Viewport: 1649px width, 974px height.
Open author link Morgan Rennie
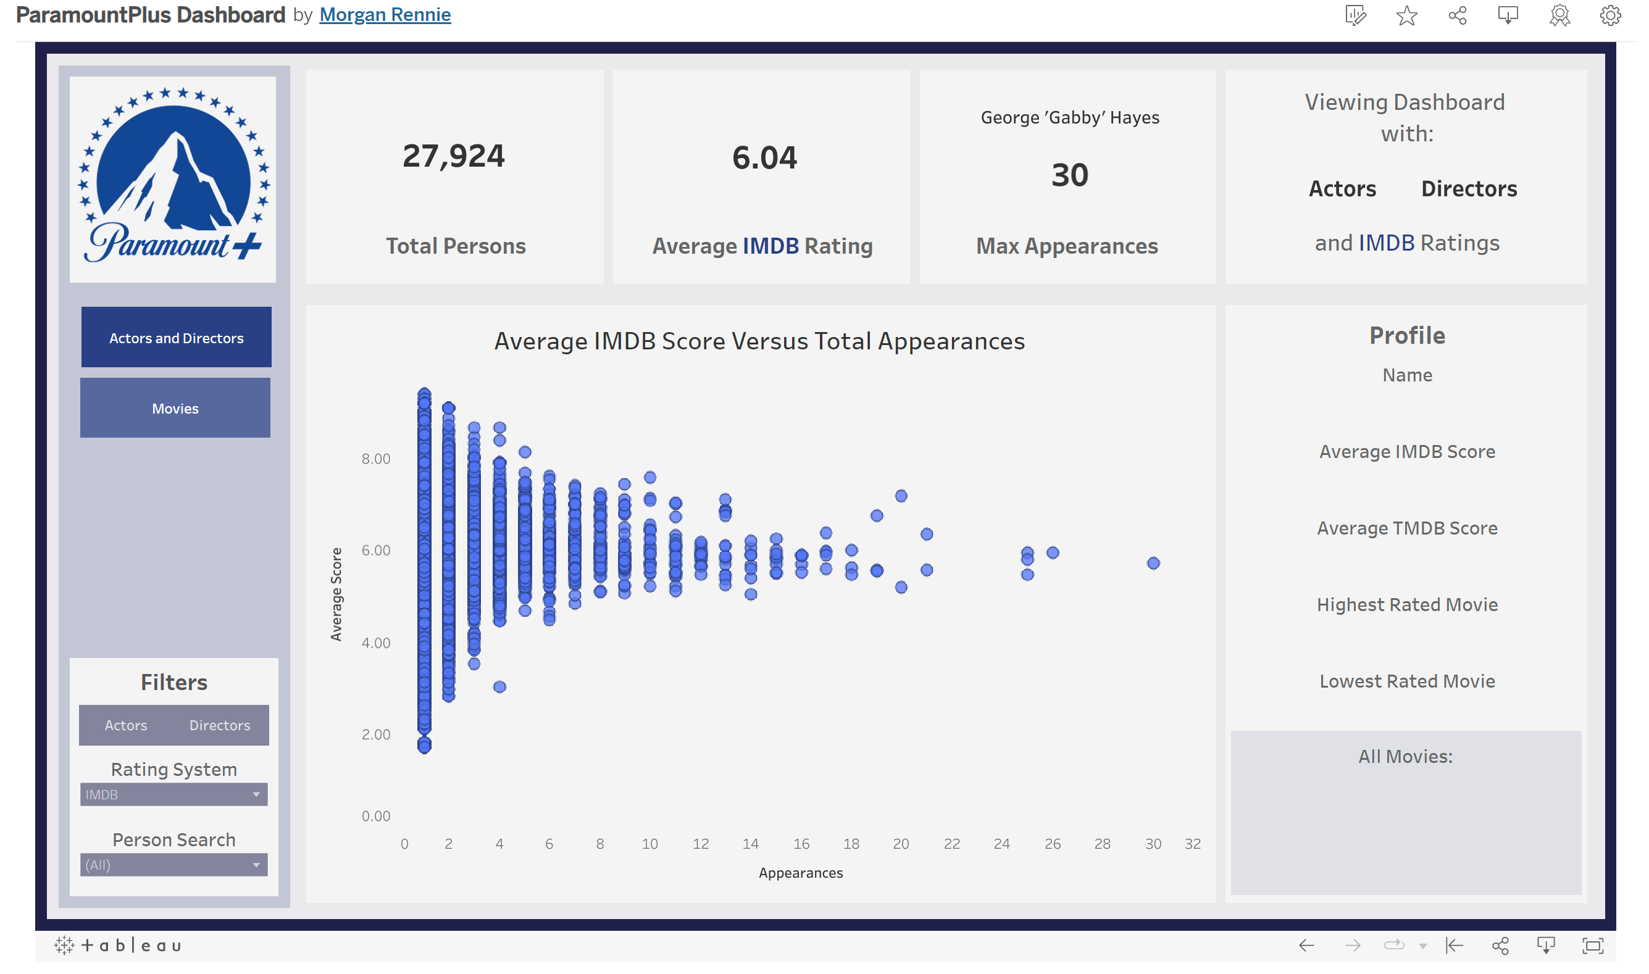pyautogui.click(x=385, y=14)
